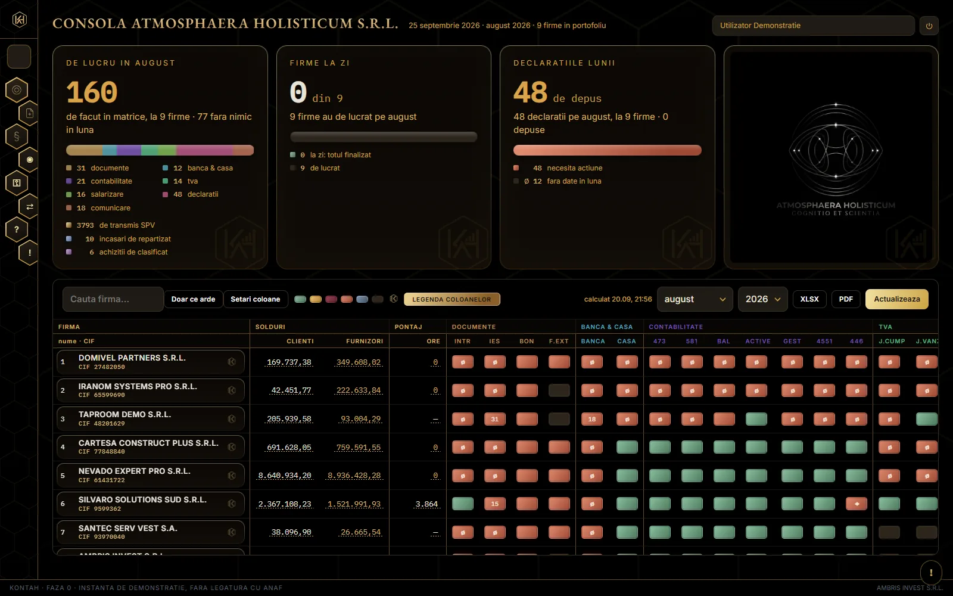Viewport: 953px width, 596px height.
Task: Click BANCA cell '18' in TAPROOM DEMO row
Action: [592, 419]
